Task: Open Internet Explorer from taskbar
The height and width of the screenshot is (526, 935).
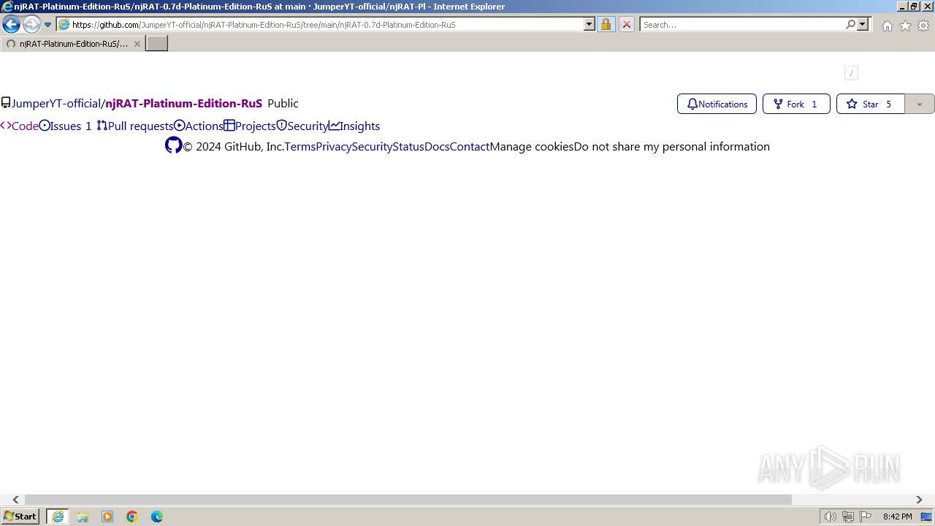Action: [57, 517]
